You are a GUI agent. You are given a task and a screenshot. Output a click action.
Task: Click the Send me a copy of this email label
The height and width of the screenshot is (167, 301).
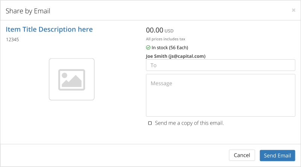click(x=189, y=123)
